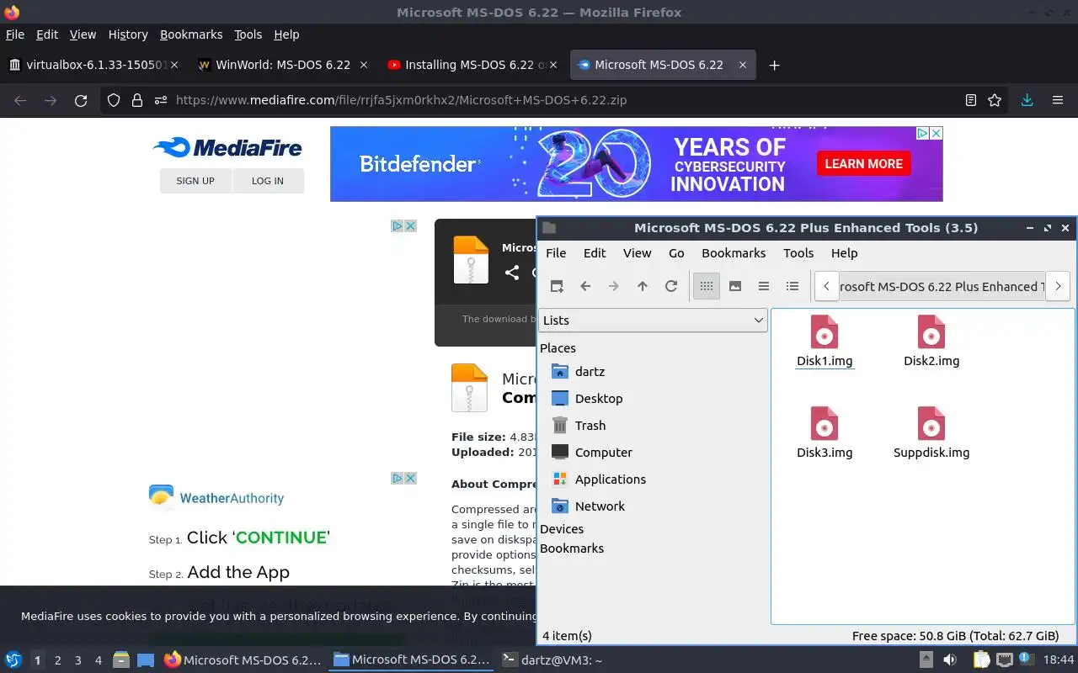Click the wired network tray icon
The image size is (1078, 673).
1005,660
